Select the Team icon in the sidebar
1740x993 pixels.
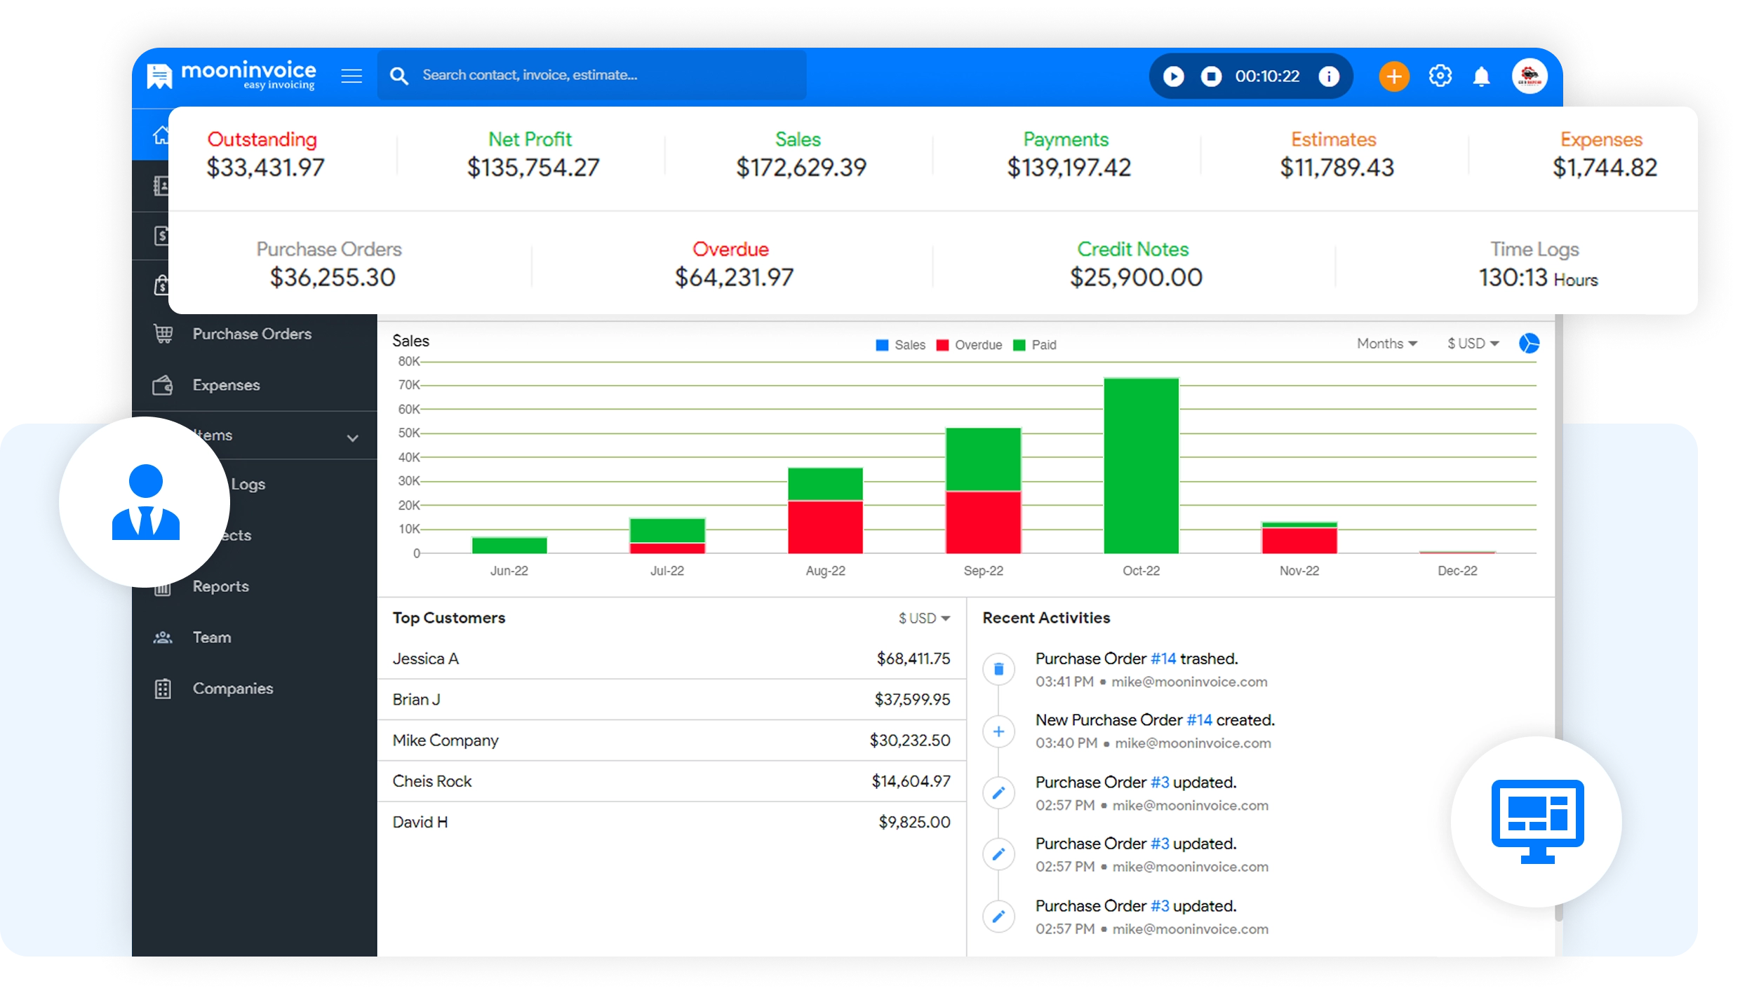click(163, 637)
